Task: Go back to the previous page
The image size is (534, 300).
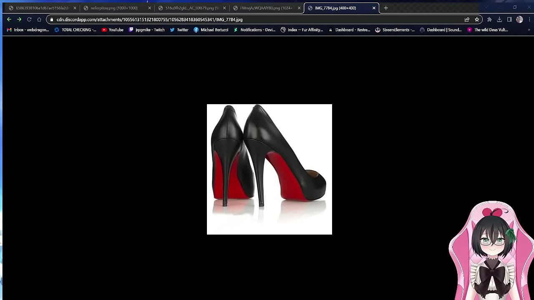Action: coord(9,20)
